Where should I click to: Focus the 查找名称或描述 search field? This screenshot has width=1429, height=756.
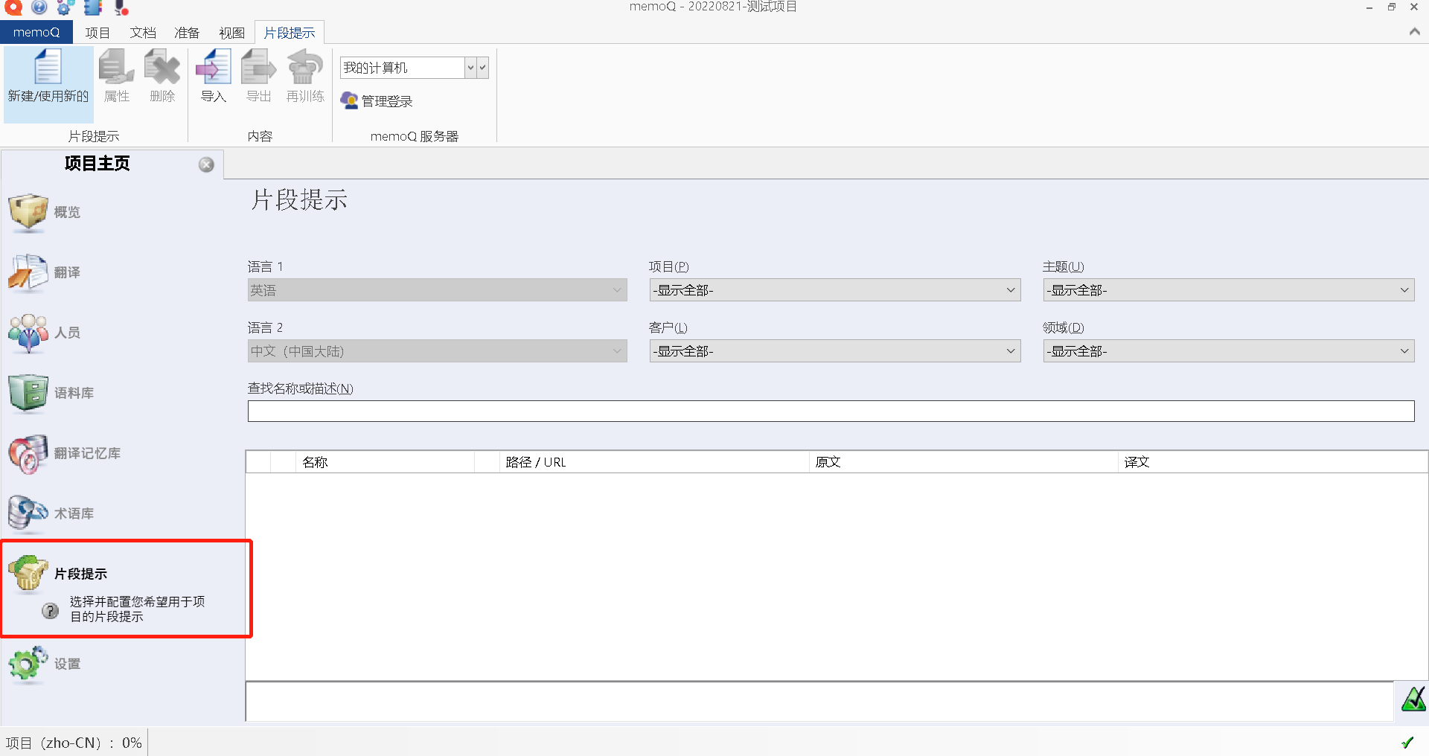(x=831, y=411)
